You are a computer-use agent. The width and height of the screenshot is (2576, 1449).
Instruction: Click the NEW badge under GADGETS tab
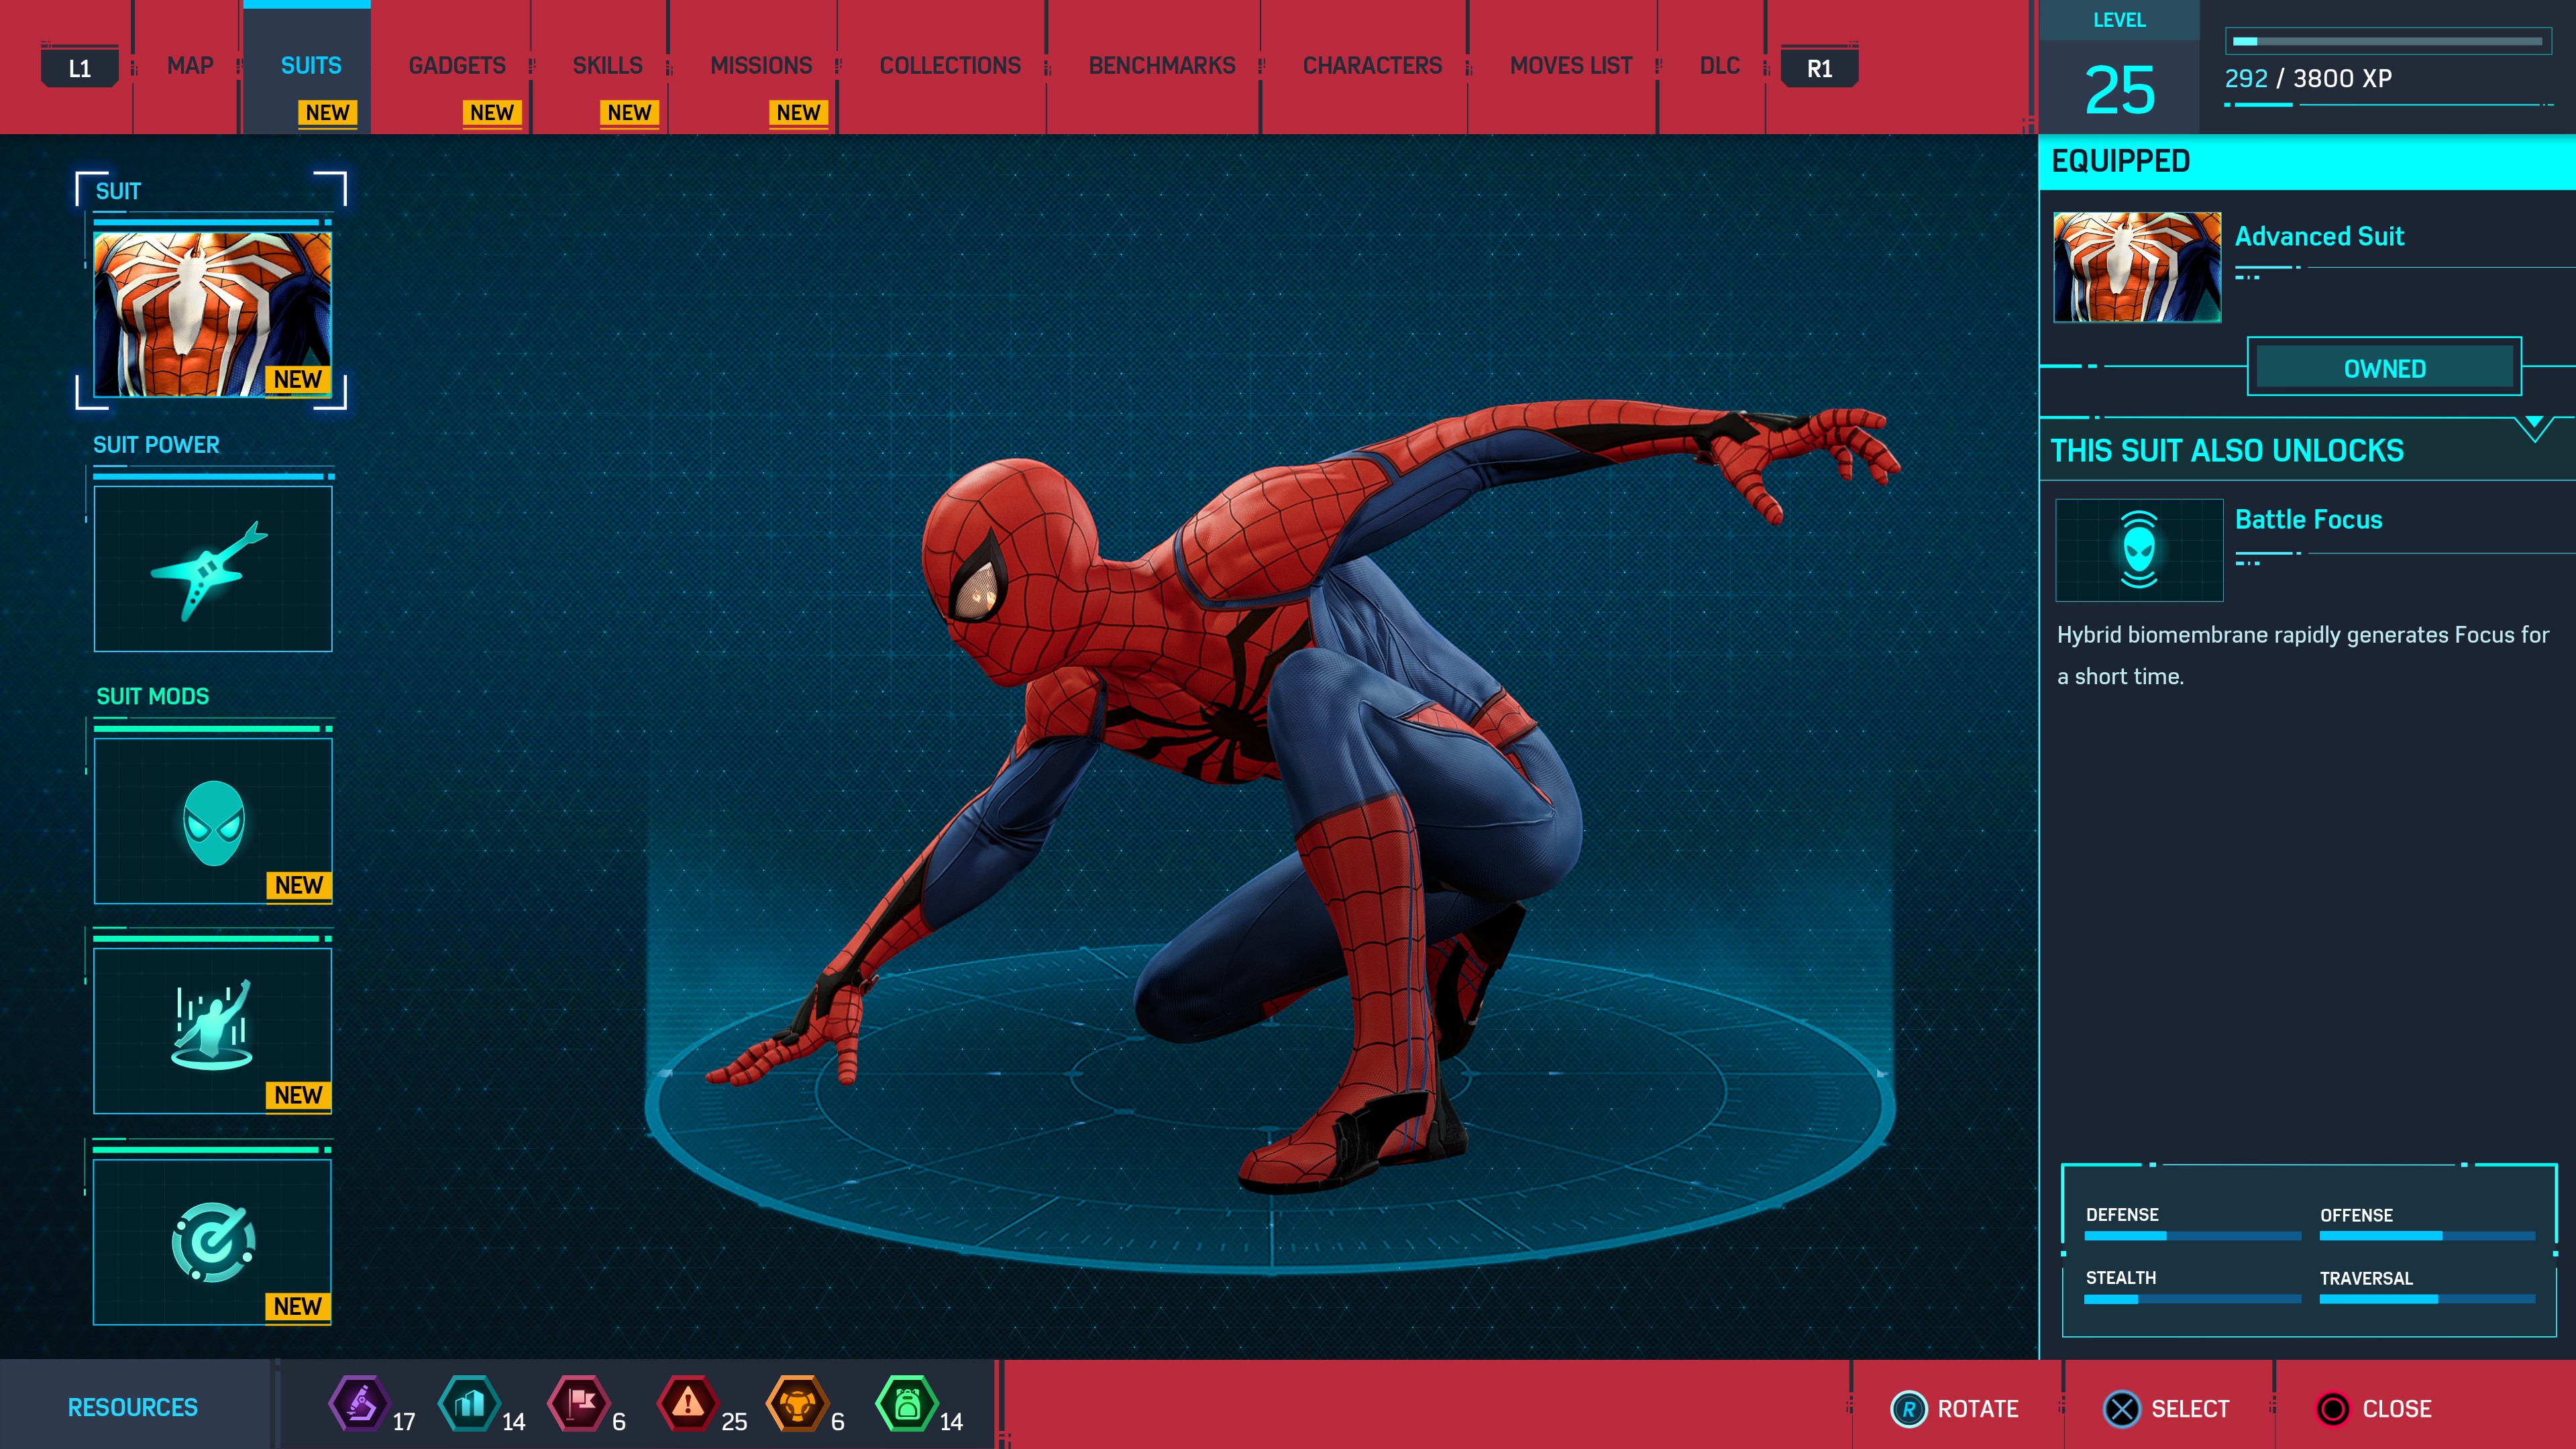pyautogui.click(x=491, y=113)
